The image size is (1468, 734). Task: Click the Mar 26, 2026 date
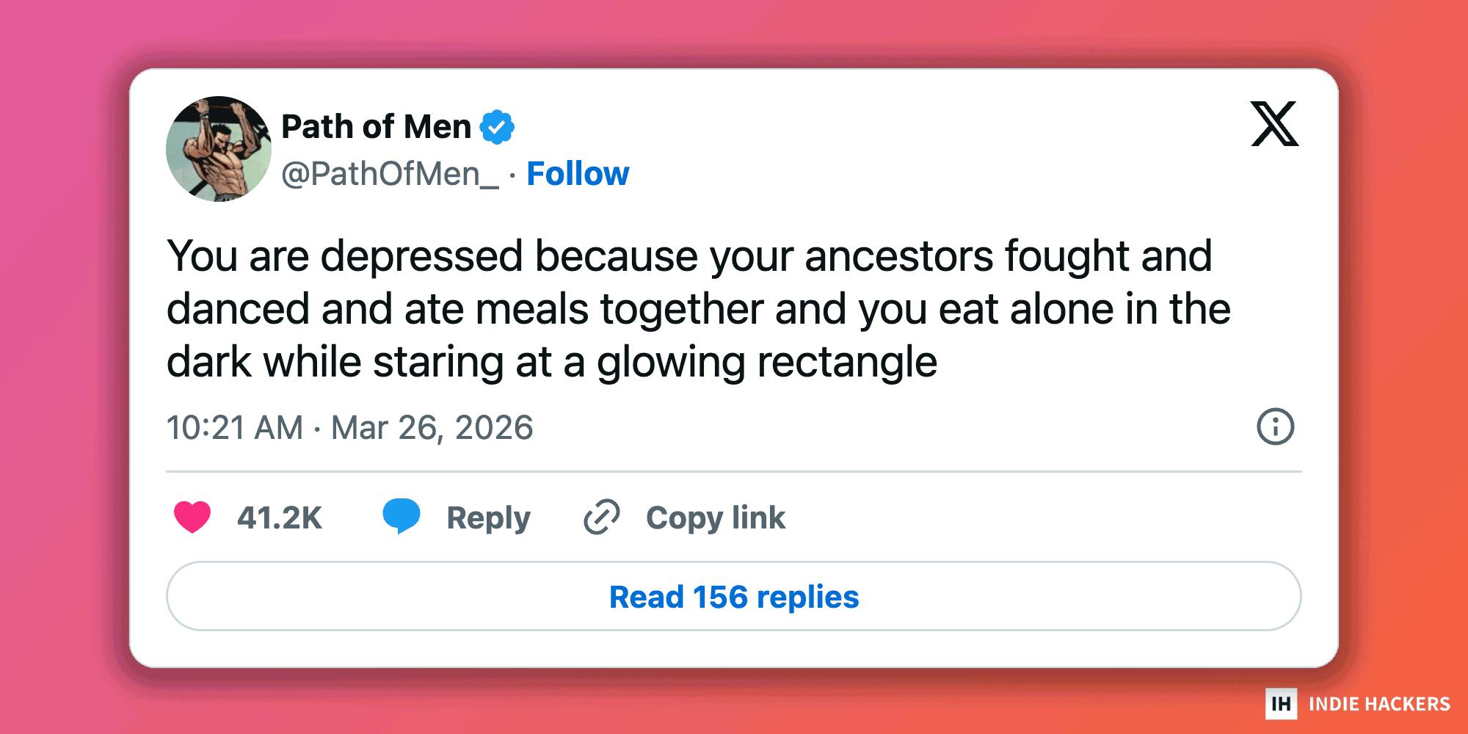click(432, 427)
